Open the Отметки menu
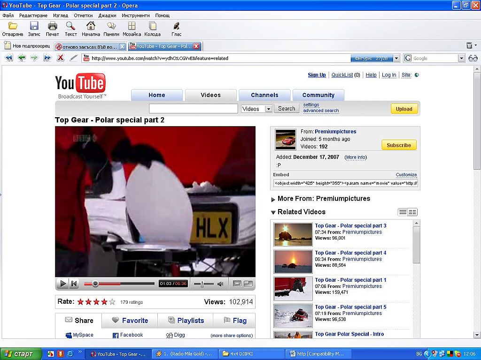 [x=83, y=15]
